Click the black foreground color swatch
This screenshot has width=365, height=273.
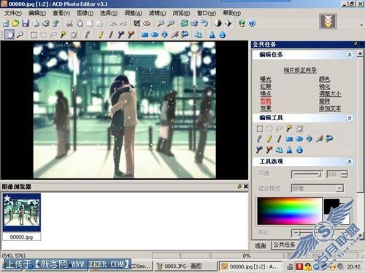pos(331,206)
